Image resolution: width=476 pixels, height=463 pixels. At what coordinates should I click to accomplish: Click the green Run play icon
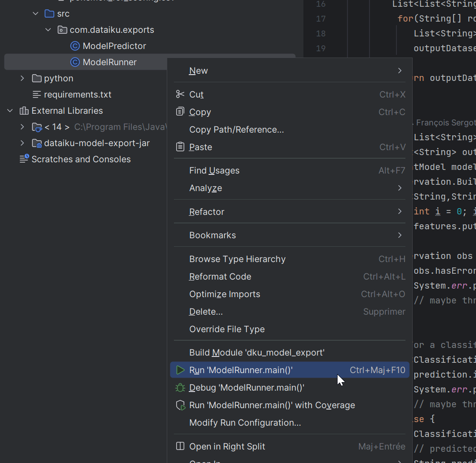[180, 370]
